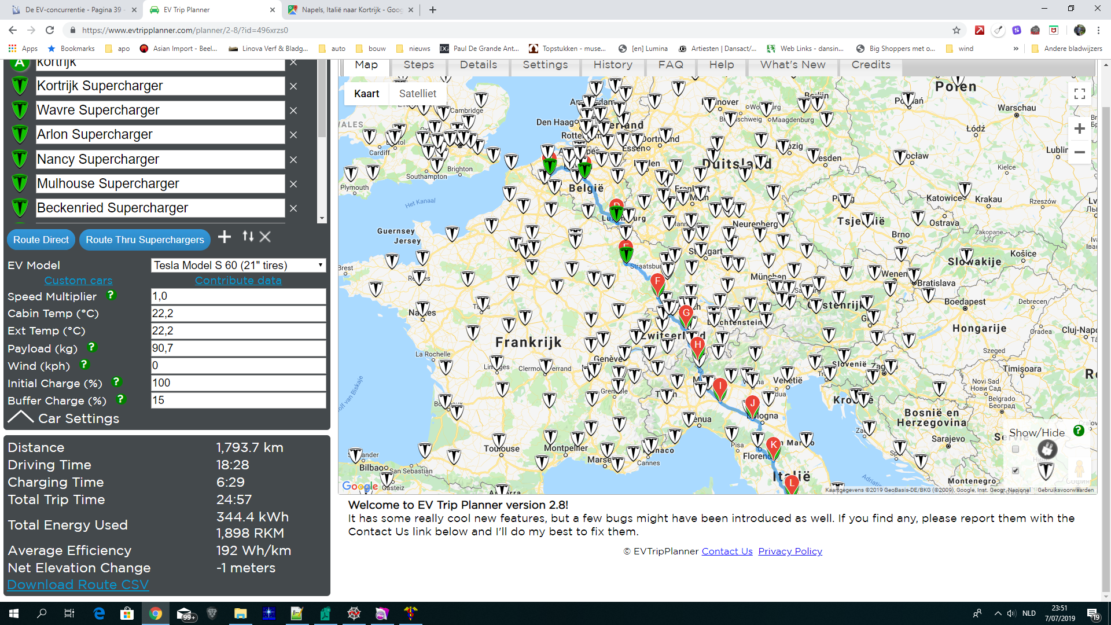
Task: Click the Tesla shield icon beside Nancy Supercharger
Action: pyautogui.click(x=20, y=159)
